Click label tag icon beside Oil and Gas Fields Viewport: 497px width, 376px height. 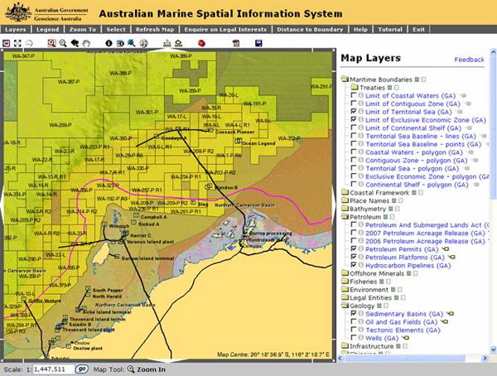point(444,322)
